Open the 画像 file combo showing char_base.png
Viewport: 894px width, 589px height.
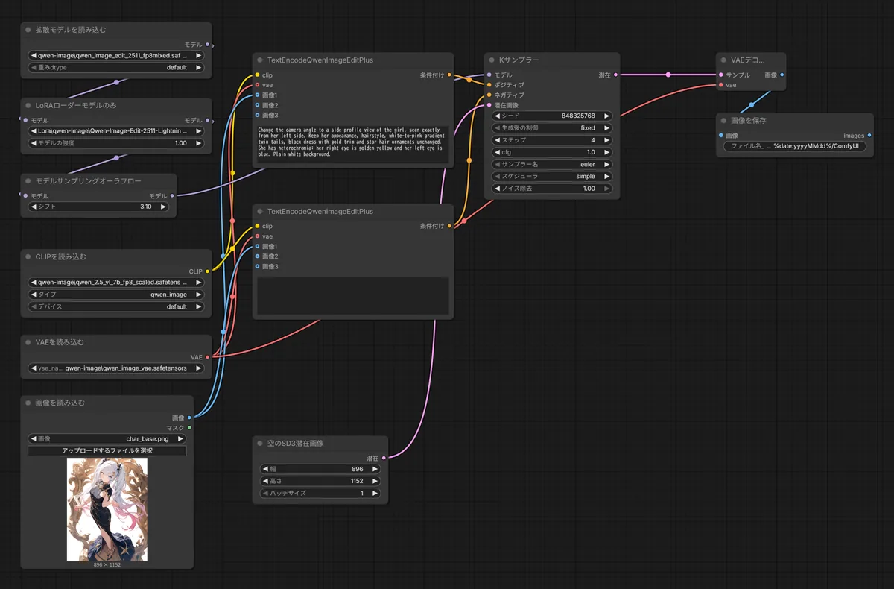(x=107, y=439)
